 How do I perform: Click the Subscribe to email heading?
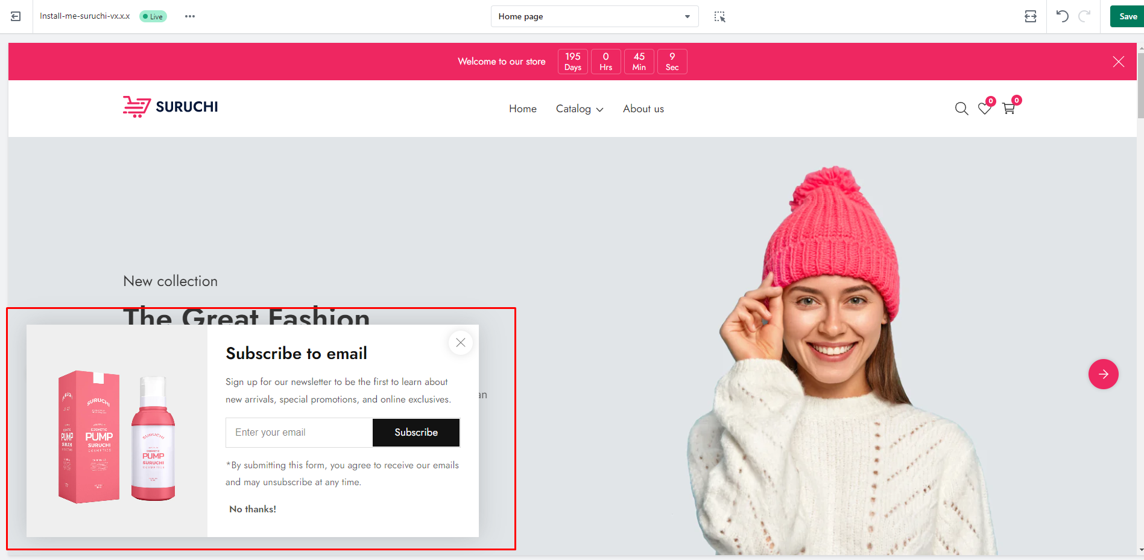click(297, 354)
